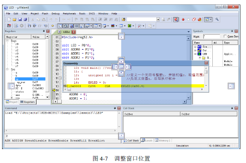246x163 pixels.
Task: Click the Save file icon
Action: pos(19,19)
